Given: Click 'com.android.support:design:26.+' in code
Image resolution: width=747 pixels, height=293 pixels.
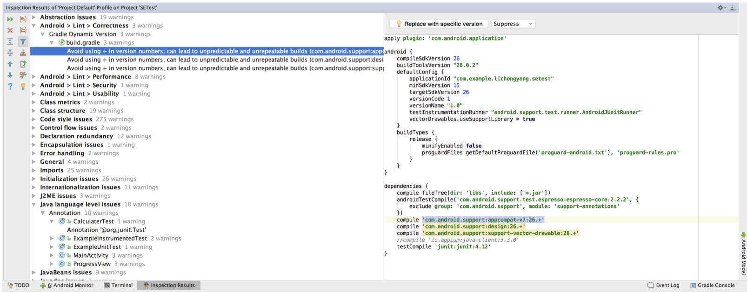Looking at the screenshot, I should pyautogui.click(x=474, y=226).
